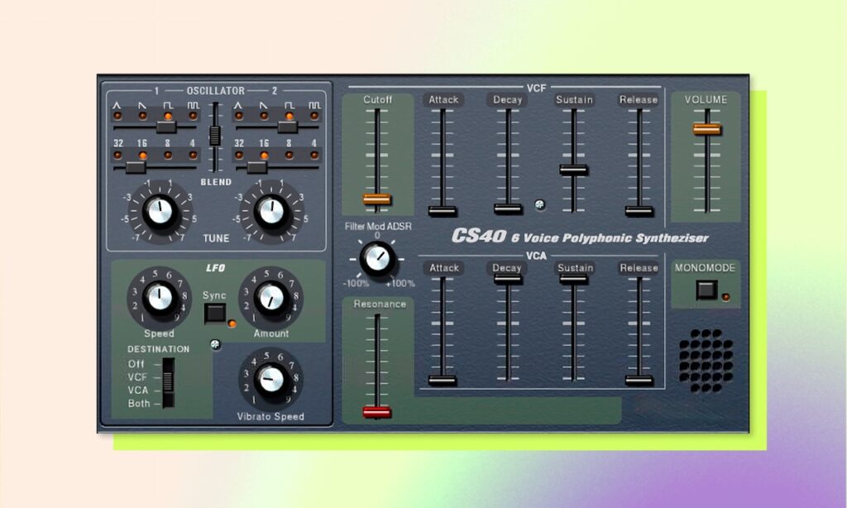Set Oscillator 2 octave to 32 feet
The height and width of the screenshot is (508, 847).
point(238,155)
